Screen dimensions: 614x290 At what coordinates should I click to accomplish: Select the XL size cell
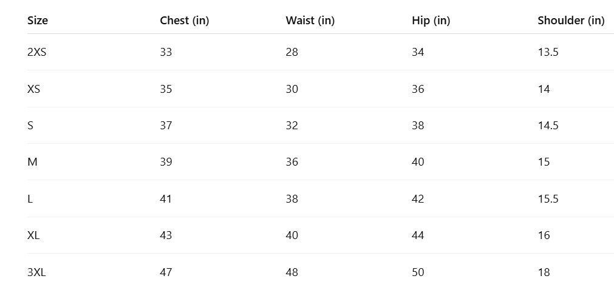pyautogui.click(x=33, y=235)
